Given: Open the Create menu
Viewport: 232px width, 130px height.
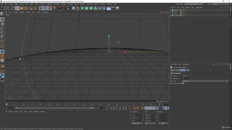Looking at the screenshot, I should click(11, 4).
